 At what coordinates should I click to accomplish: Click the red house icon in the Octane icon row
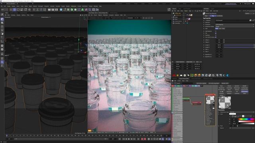[x=174, y=75]
